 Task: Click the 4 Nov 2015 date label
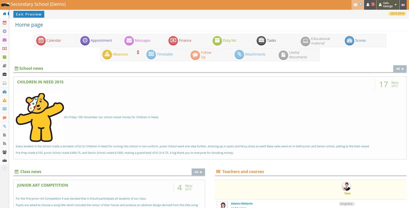pyautogui.click(x=185, y=187)
